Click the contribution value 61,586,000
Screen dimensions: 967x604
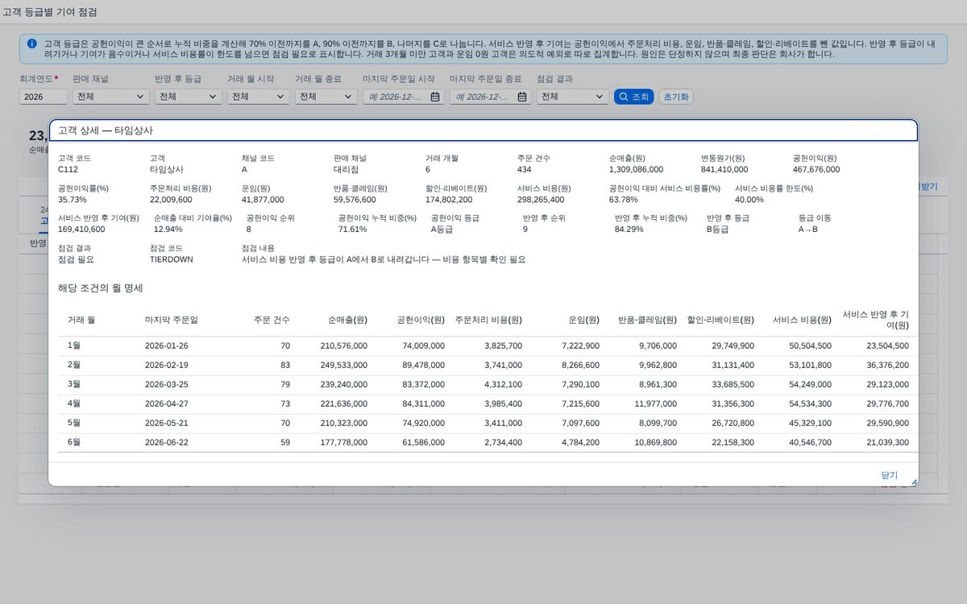coord(423,442)
